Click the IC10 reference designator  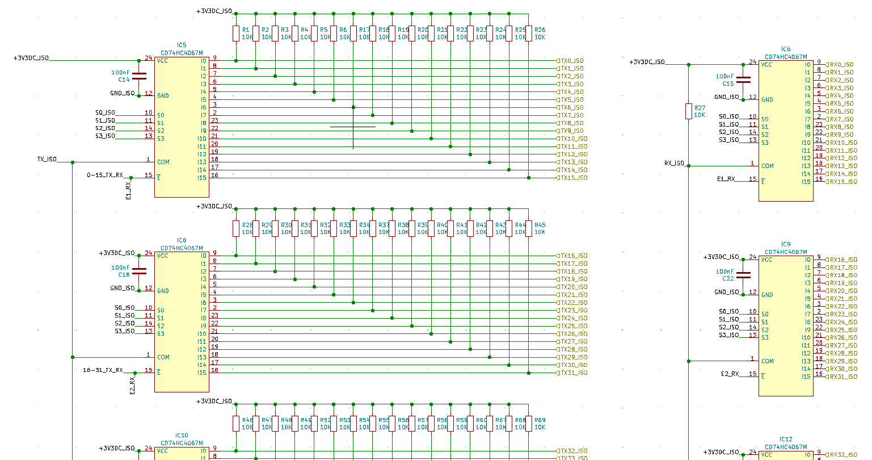182,436
